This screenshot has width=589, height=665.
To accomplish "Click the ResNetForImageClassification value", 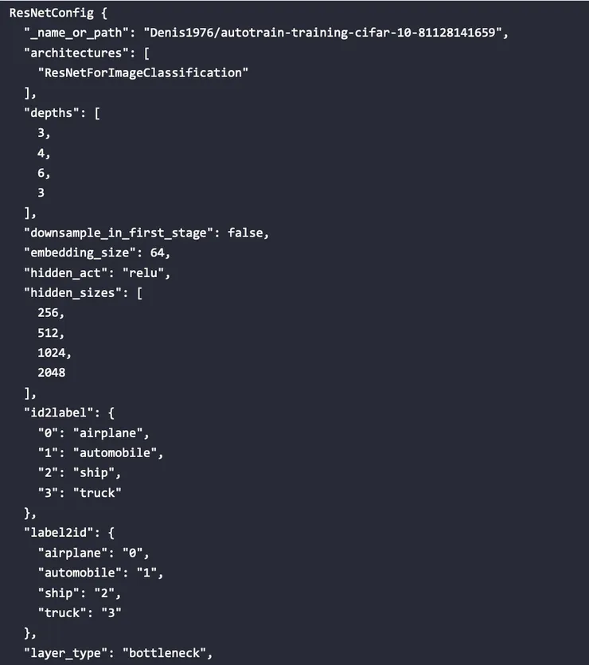I will [x=143, y=73].
